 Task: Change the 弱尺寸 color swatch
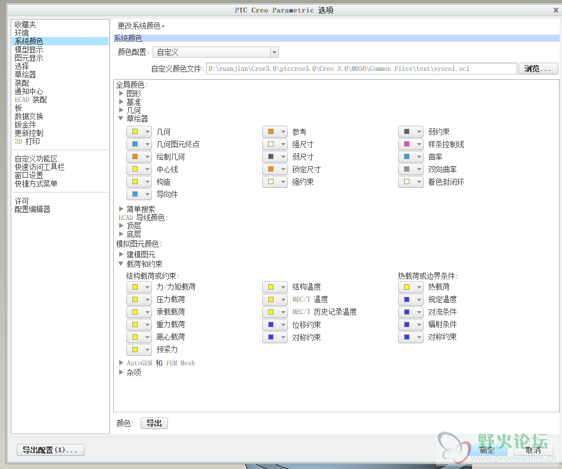pos(275,157)
